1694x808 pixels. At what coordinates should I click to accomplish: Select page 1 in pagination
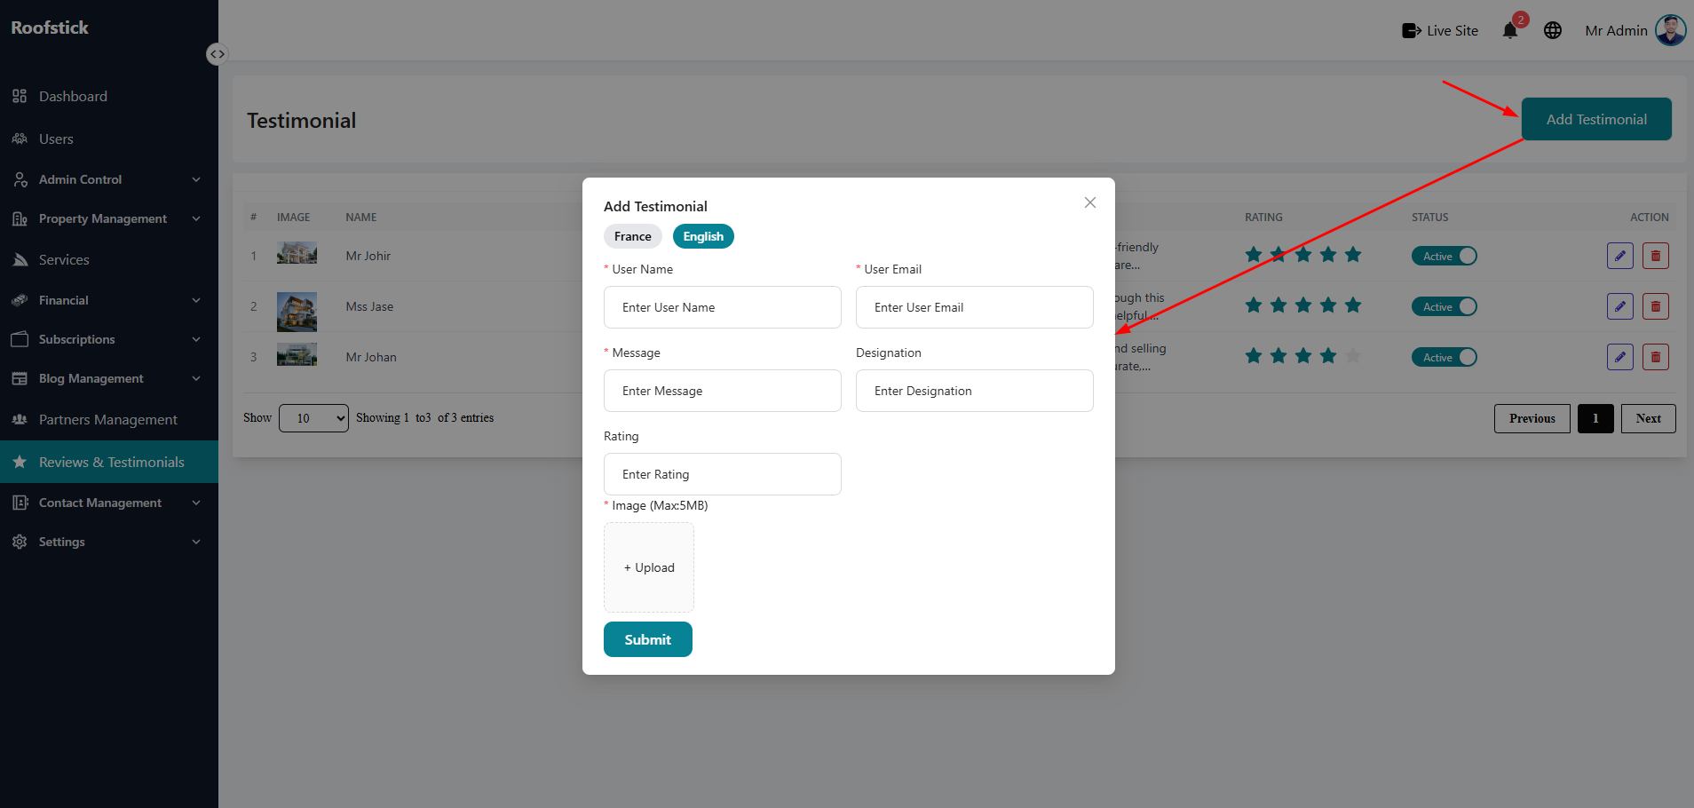1595,418
